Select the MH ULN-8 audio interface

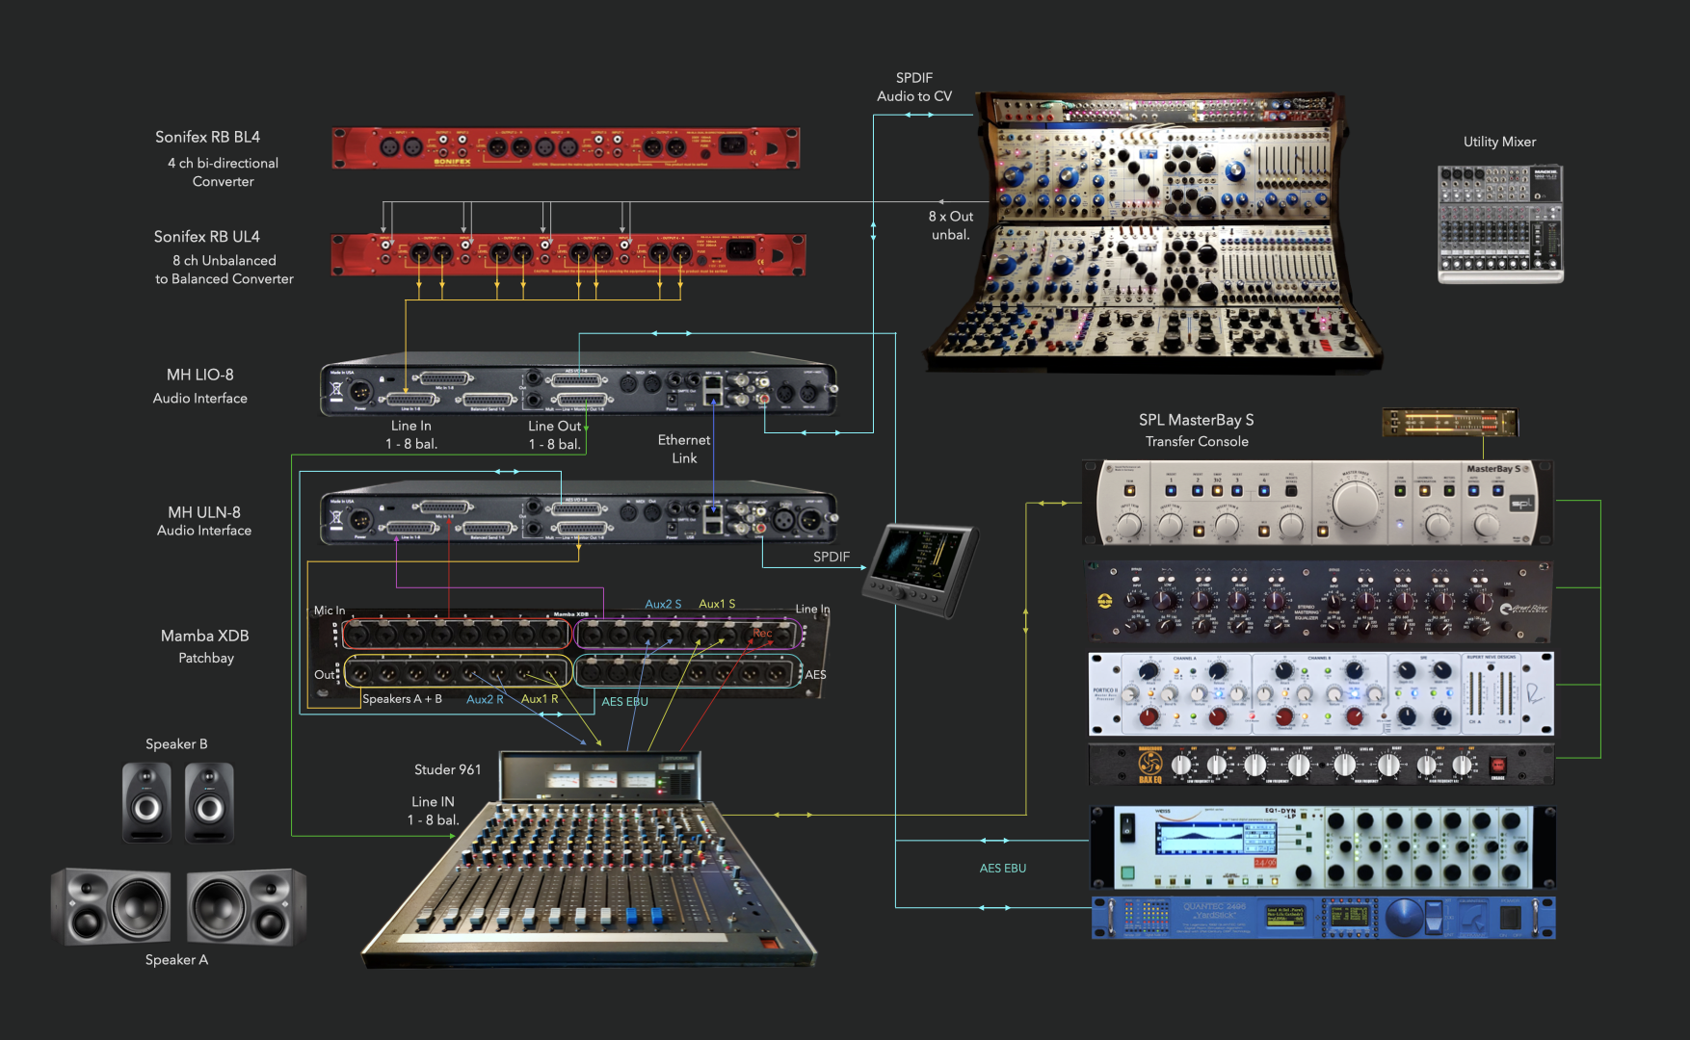(x=578, y=518)
